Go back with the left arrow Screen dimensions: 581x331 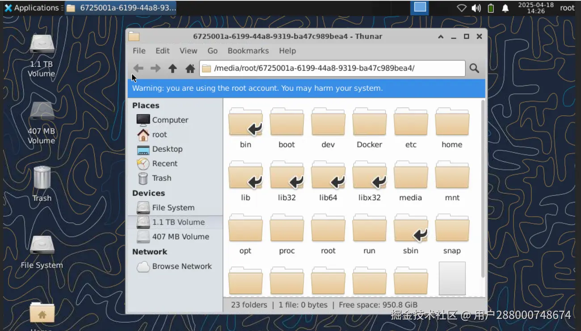pyautogui.click(x=139, y=68)
